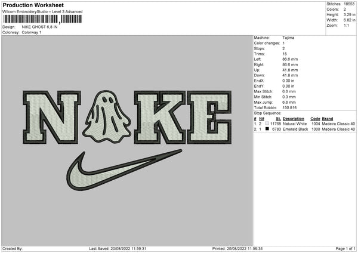358x253 pixels.
Task: Click the 'Production Worksheet' heading
Action: point(33,5)
